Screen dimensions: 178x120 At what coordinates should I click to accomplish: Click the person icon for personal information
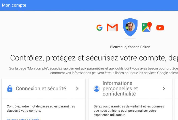click(x=97, y=88)
